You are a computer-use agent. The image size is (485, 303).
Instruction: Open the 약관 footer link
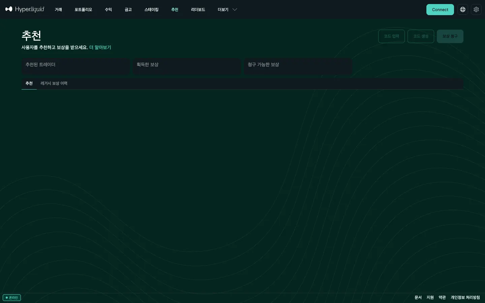pos(442,298)
